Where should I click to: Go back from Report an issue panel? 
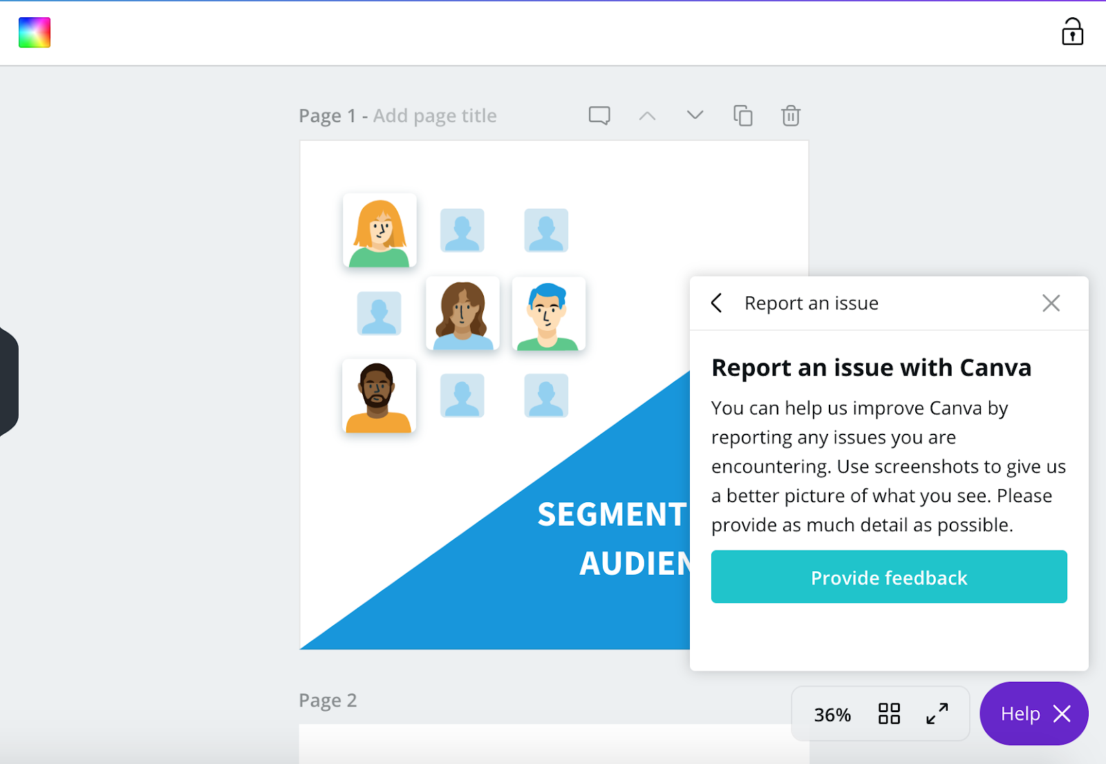coord(717,303)
